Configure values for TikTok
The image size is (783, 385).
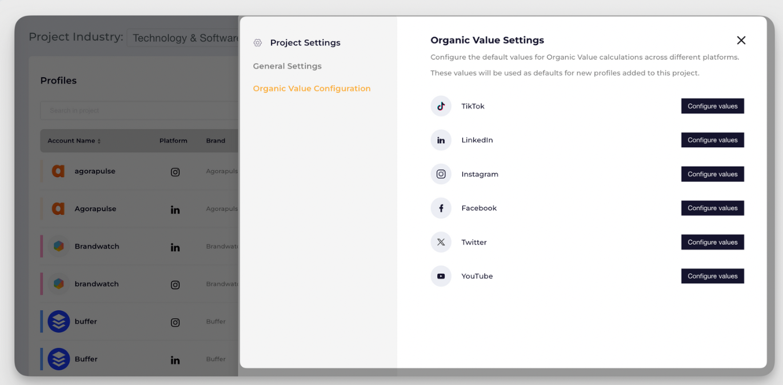pyautogui.click(x=712, y=106)
